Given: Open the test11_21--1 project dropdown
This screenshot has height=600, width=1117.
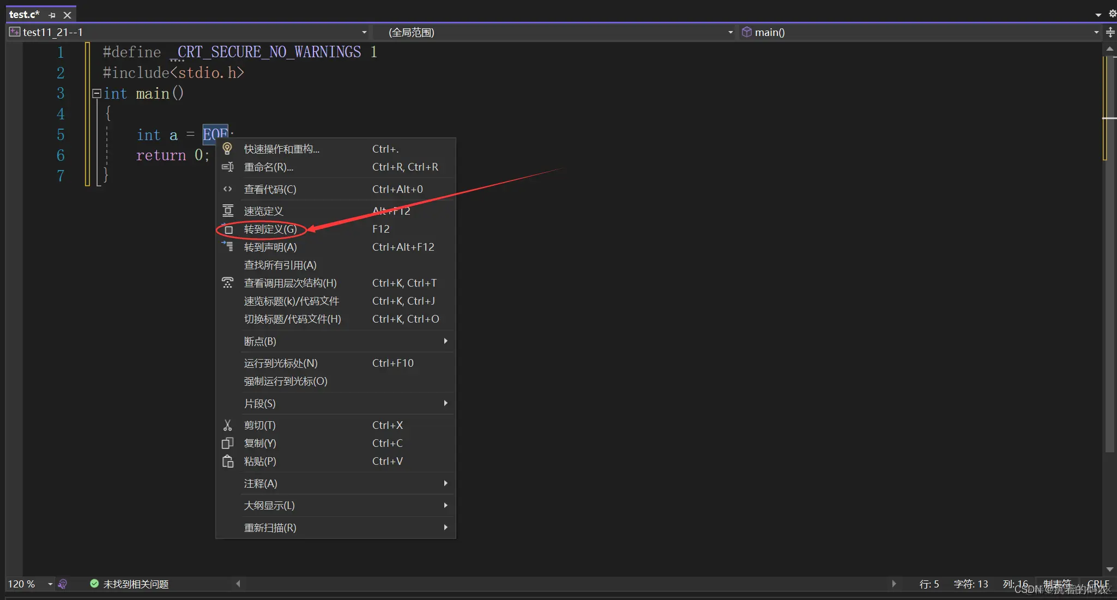Looking at the screenshot, I should coord(364,32).
